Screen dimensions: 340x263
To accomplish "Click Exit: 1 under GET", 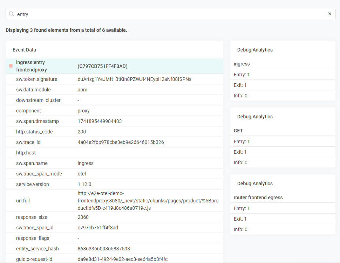I will point(240,152).
